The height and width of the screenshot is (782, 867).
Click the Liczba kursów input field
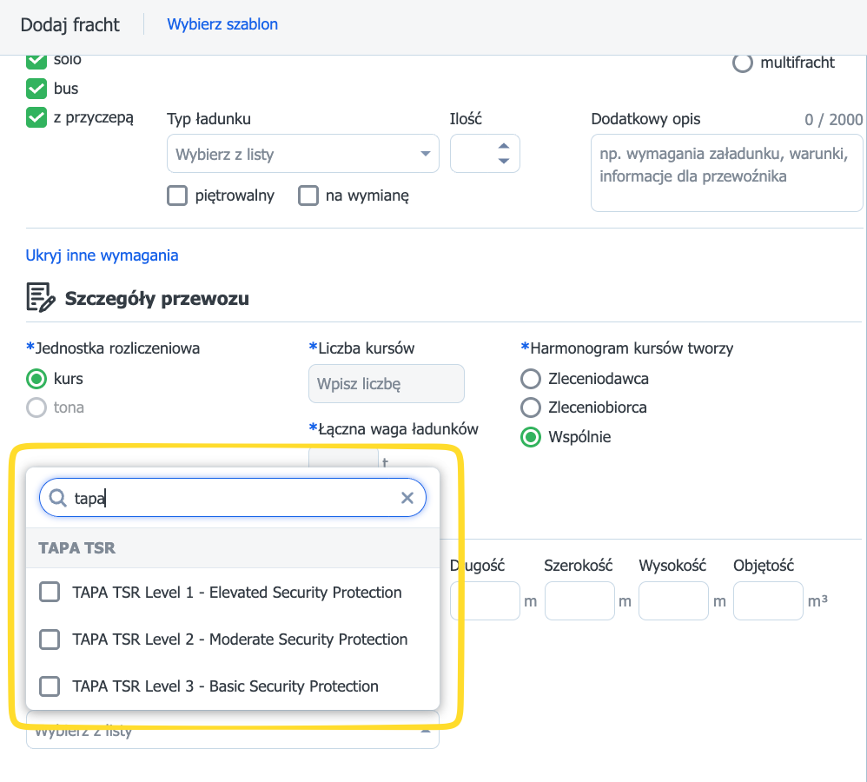point(386,383)
